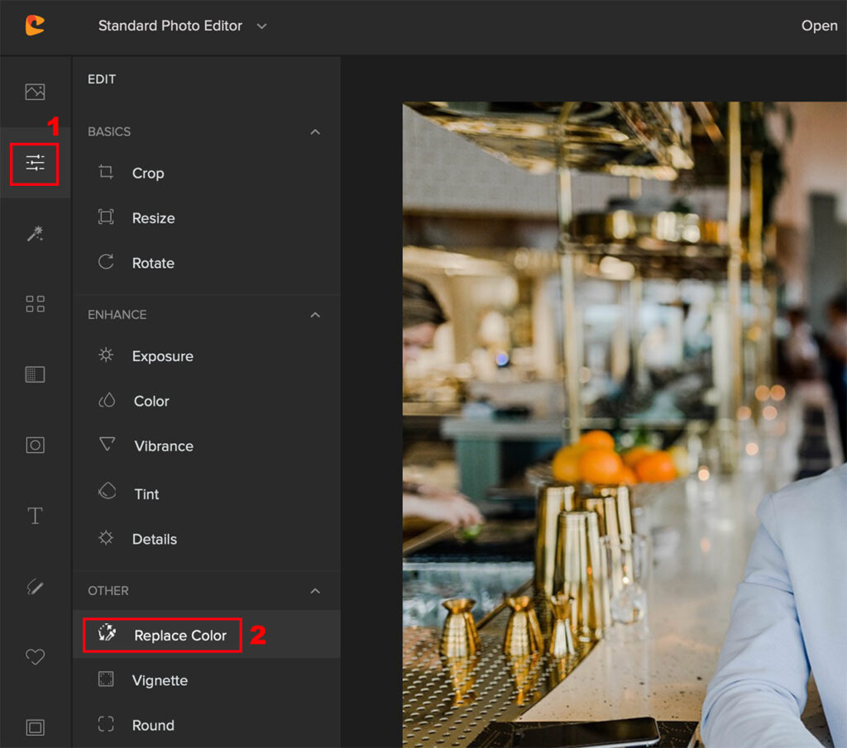Click the ENHANCE section header
The image size is (847, 748).
pos(117,315)
